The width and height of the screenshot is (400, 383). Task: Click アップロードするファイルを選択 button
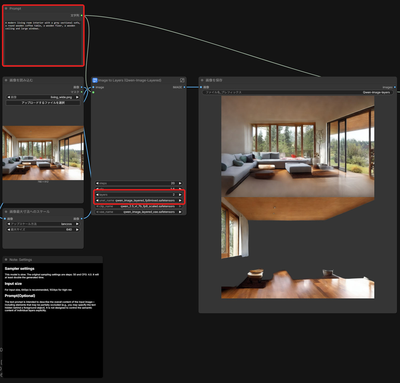tap(43, 103)
